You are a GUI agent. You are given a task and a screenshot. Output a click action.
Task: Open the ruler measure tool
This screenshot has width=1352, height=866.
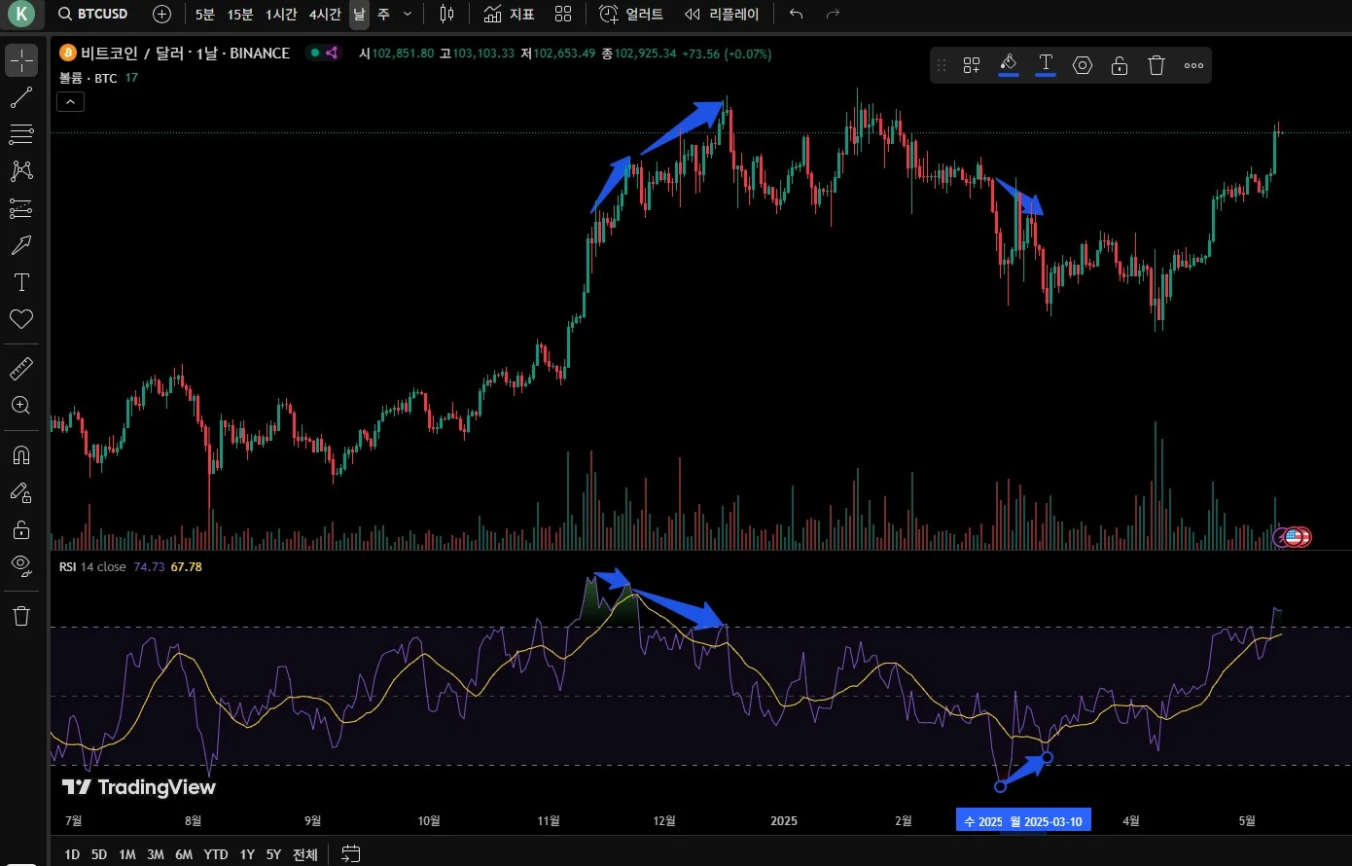coord(20,369)
